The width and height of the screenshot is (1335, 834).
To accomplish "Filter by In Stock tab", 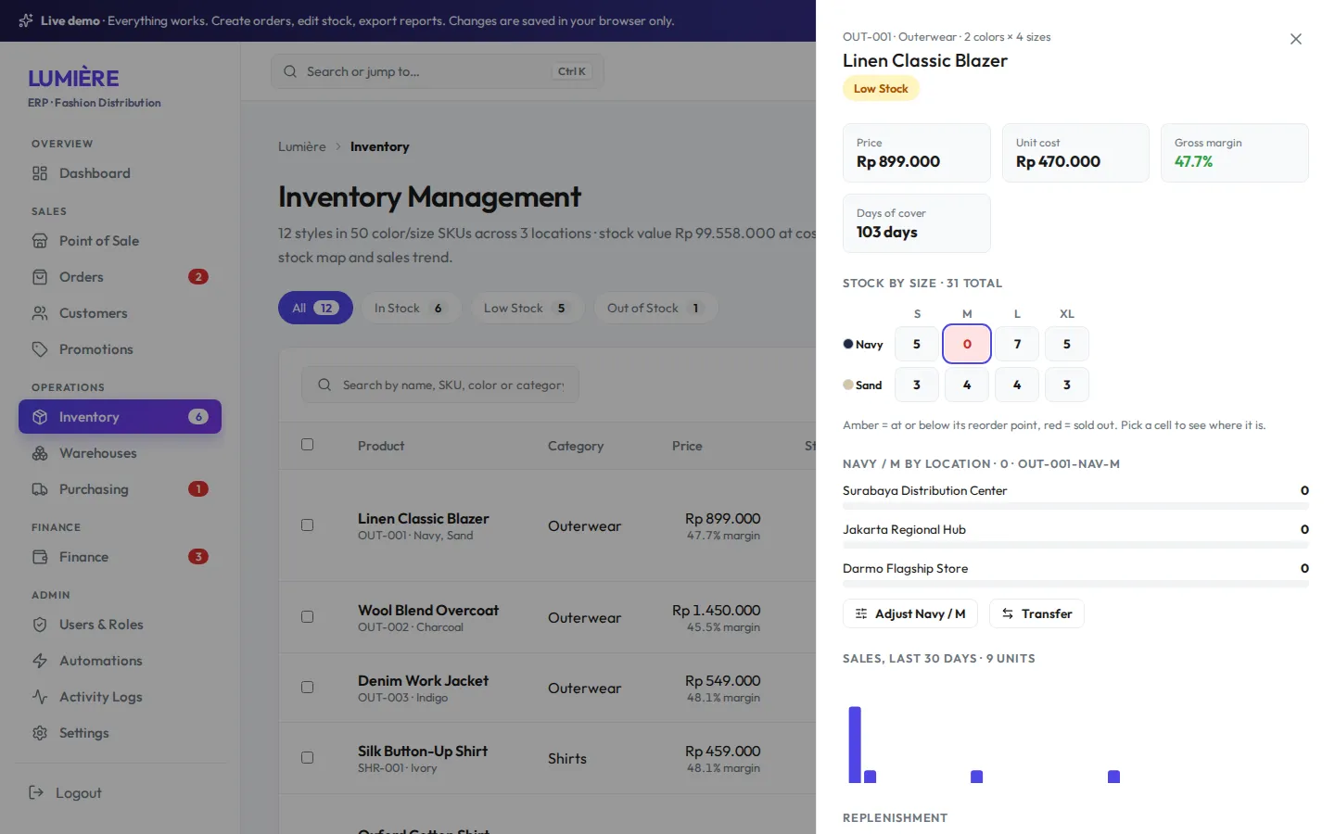I will point(411,309).
